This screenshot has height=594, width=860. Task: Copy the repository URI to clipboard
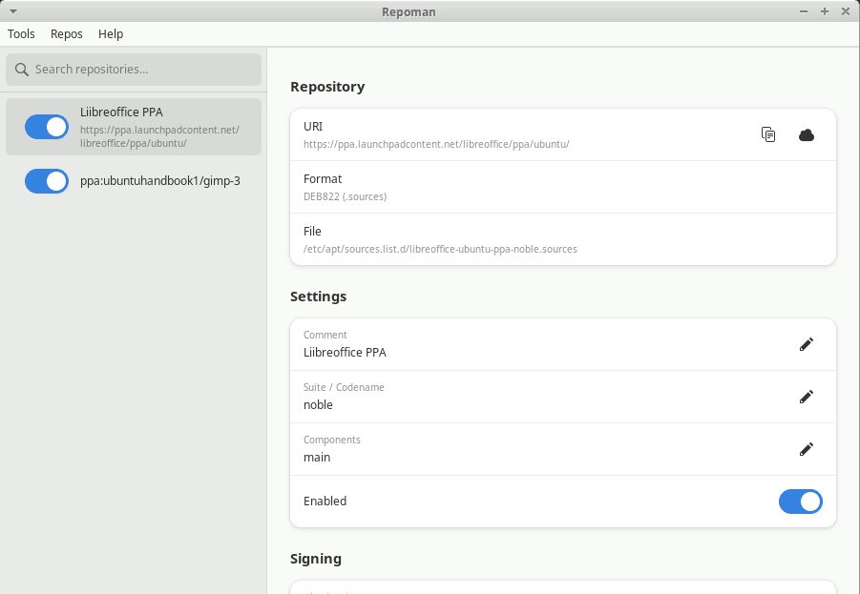(768, 134)
